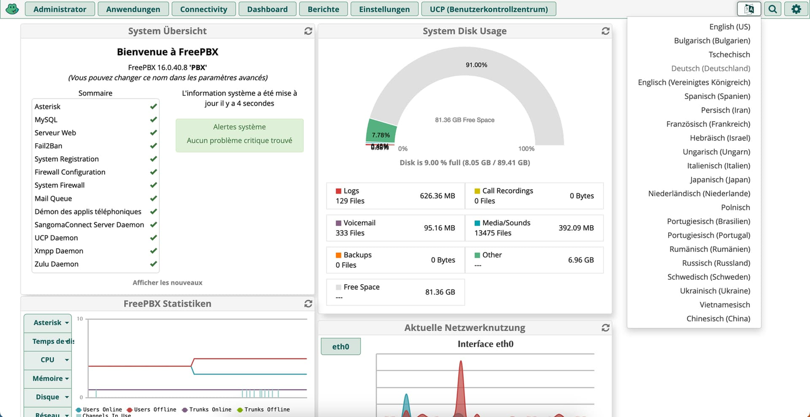
Task: Open the Anwendungen menu
Action: click(x=133, y=9)
